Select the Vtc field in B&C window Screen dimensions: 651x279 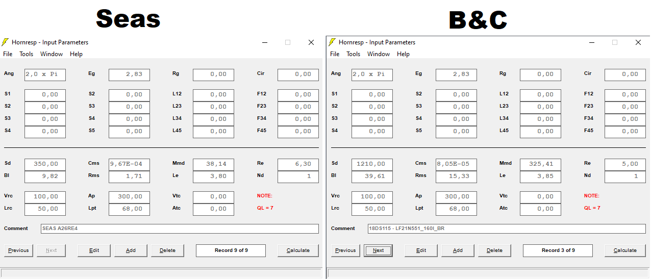pos(540,197)
